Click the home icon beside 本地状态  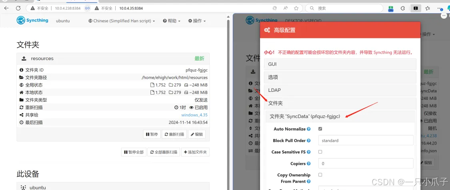[21, 92]
